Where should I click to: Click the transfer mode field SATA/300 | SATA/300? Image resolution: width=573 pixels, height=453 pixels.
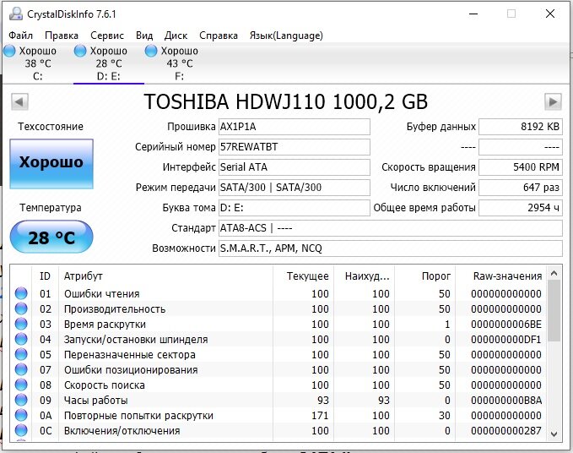pyautogui.click(x=295, y=188)
